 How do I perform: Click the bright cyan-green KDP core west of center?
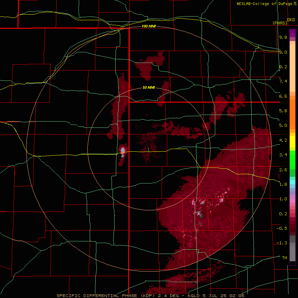point(123,150)
